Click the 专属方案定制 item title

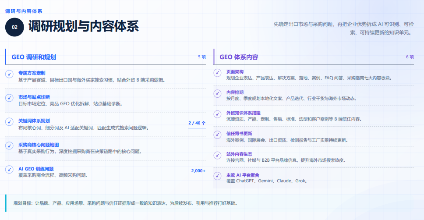click(32, 73)
